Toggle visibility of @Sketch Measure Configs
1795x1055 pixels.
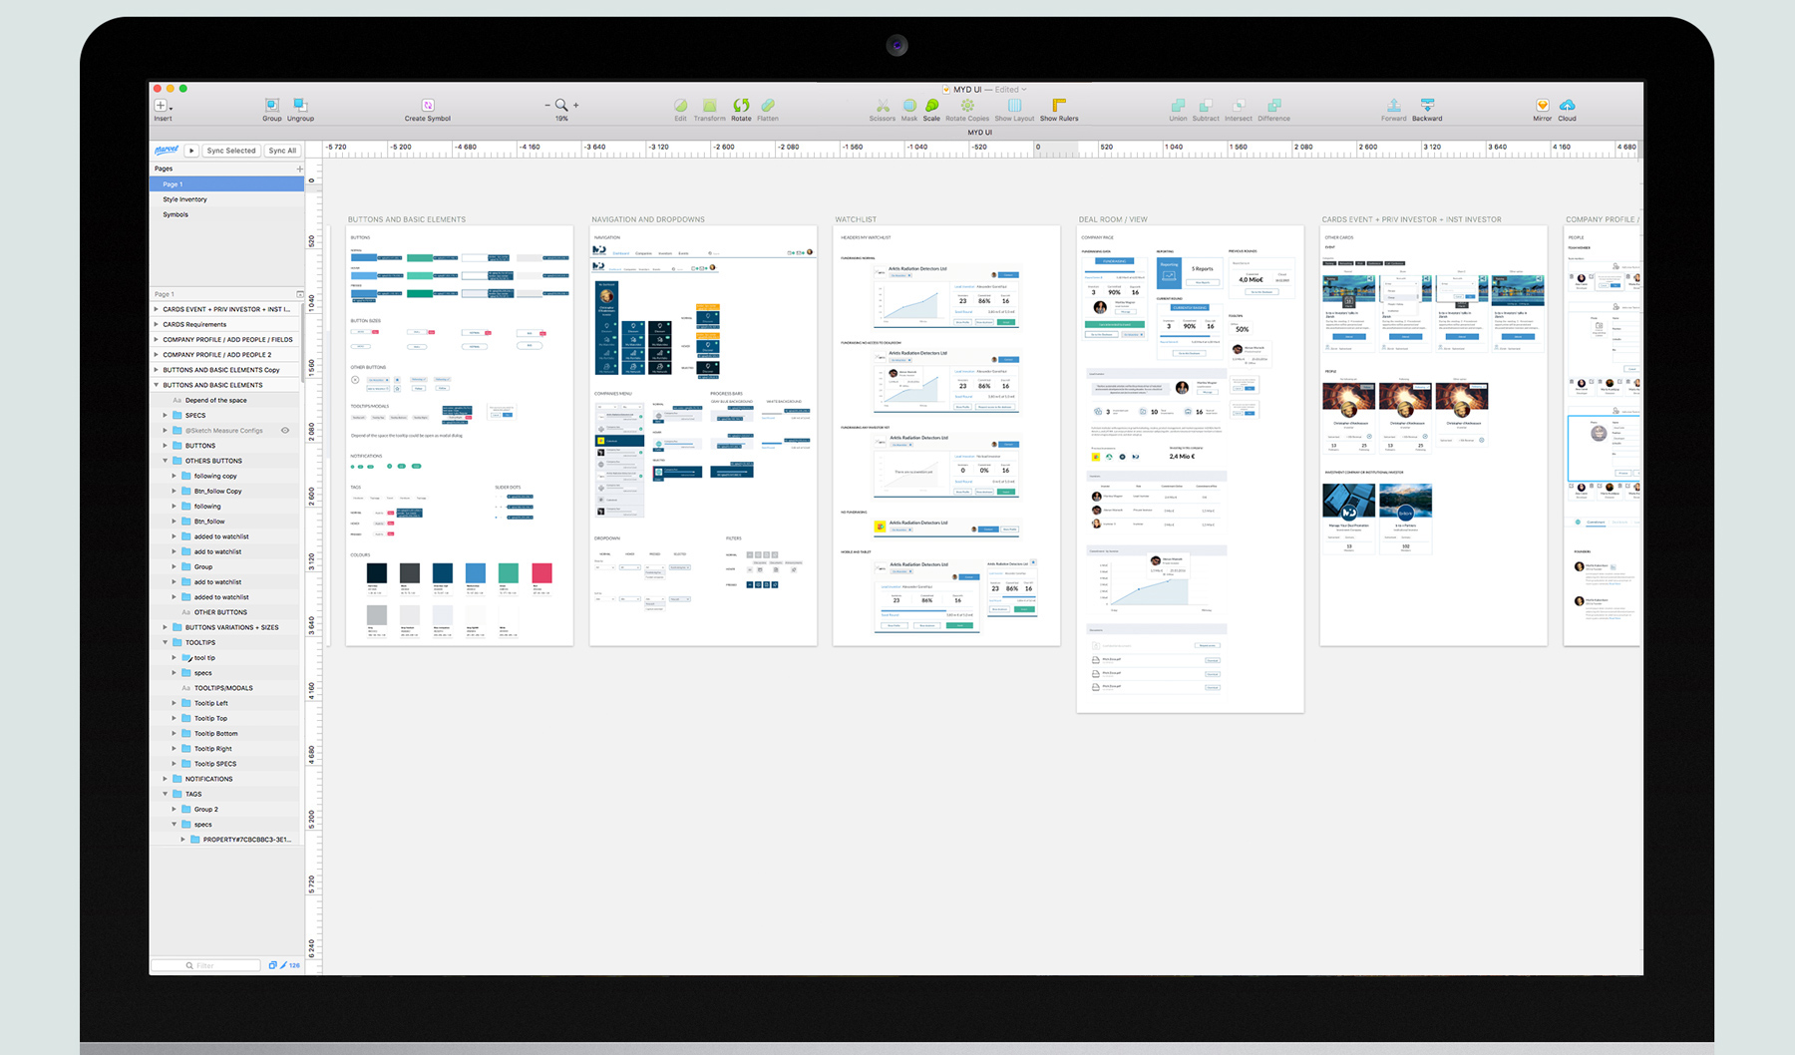(285, 431)
